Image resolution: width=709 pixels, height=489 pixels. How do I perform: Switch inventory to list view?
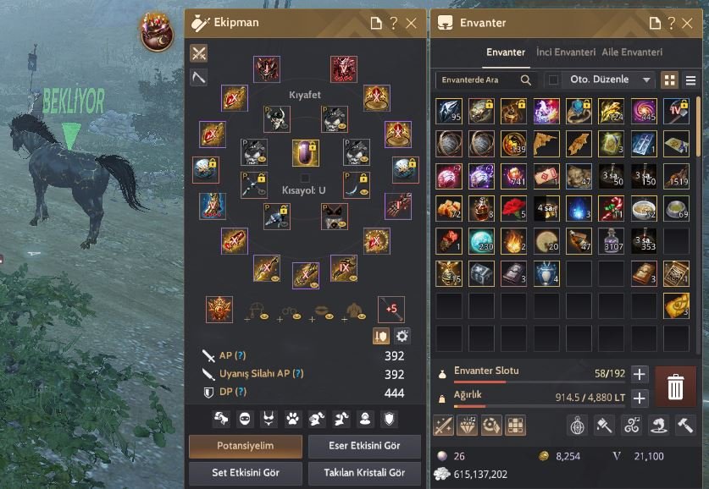(x=690, y=80)
